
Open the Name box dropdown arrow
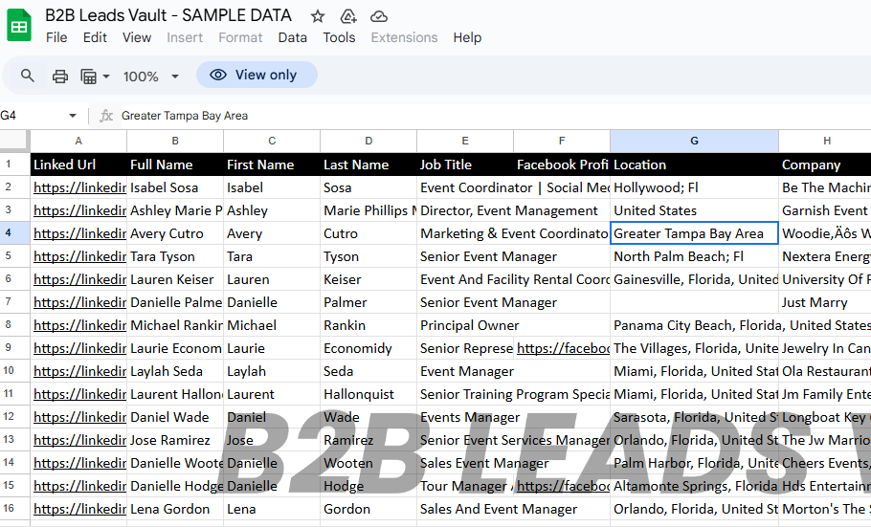[x=72, y=116]
